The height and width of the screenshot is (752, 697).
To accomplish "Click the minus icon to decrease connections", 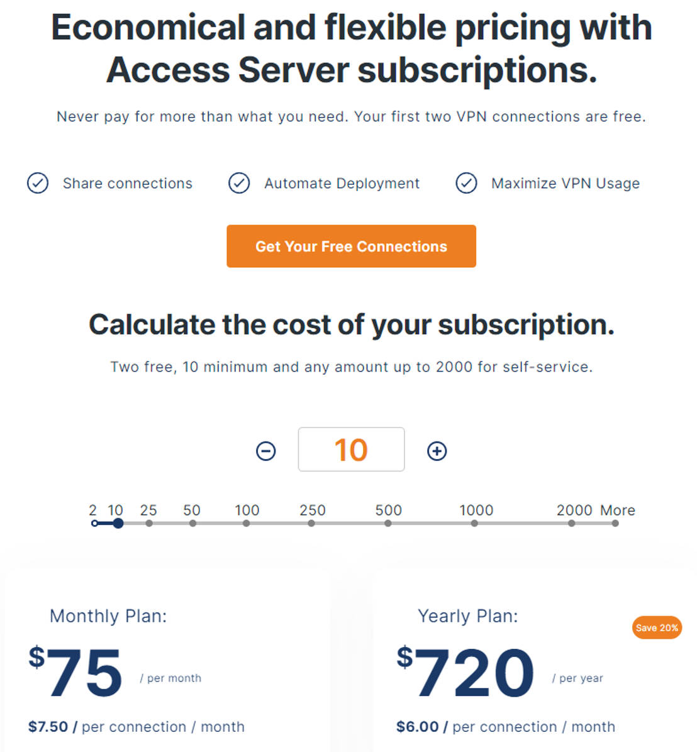I will tap(266, 451).
